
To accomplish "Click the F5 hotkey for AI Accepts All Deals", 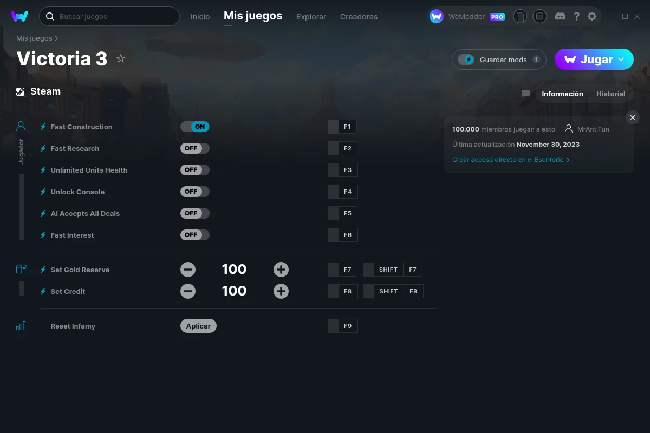I will click(x=343, y=213).
